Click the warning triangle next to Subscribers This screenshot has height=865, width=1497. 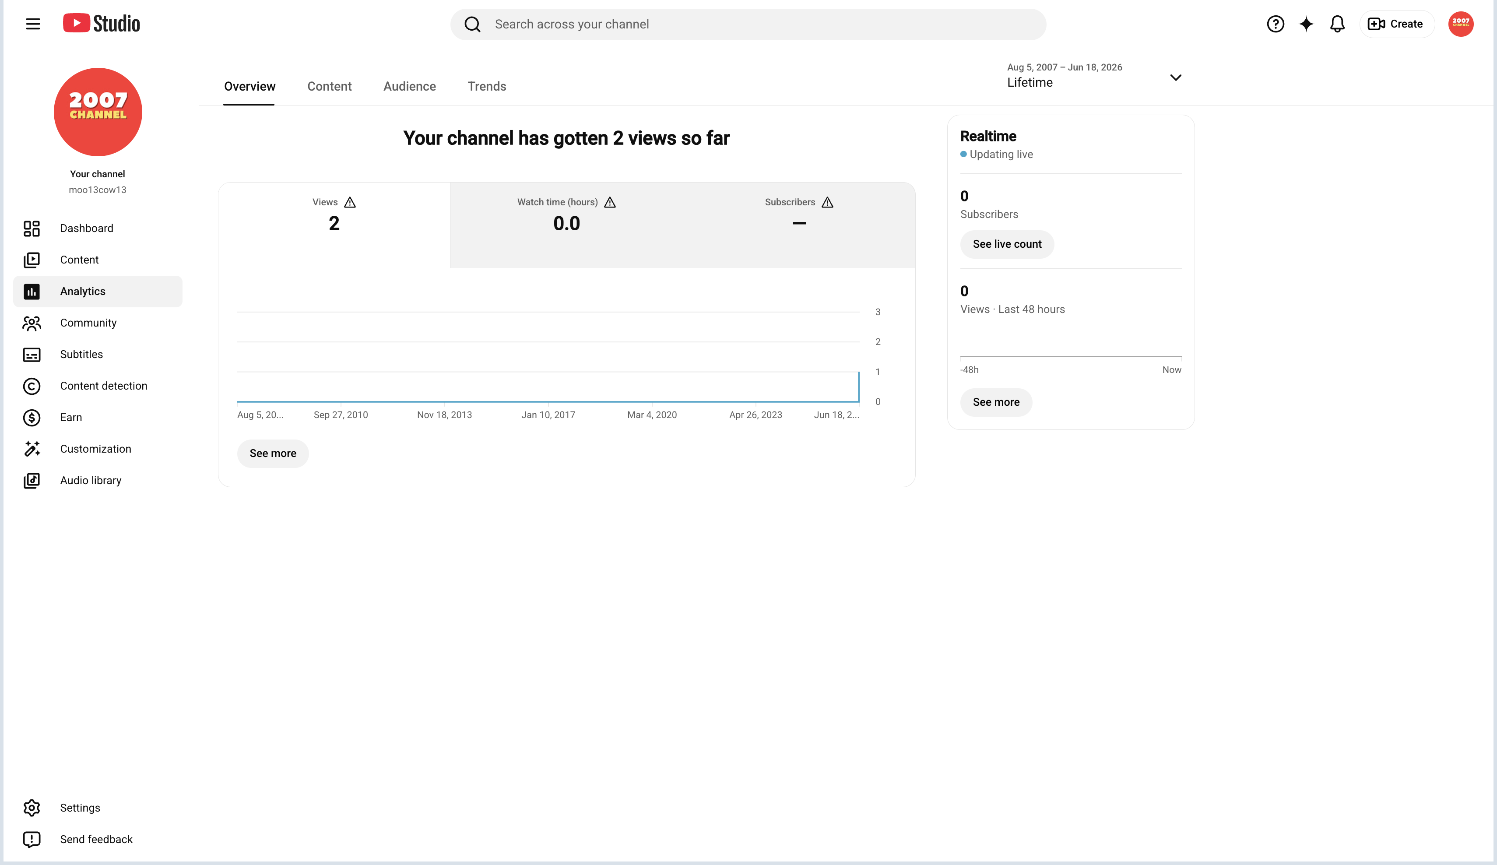click(x=827, y=202)
